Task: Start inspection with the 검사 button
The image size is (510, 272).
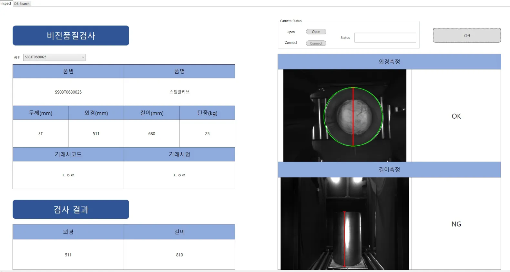Action: coord(467,35)
